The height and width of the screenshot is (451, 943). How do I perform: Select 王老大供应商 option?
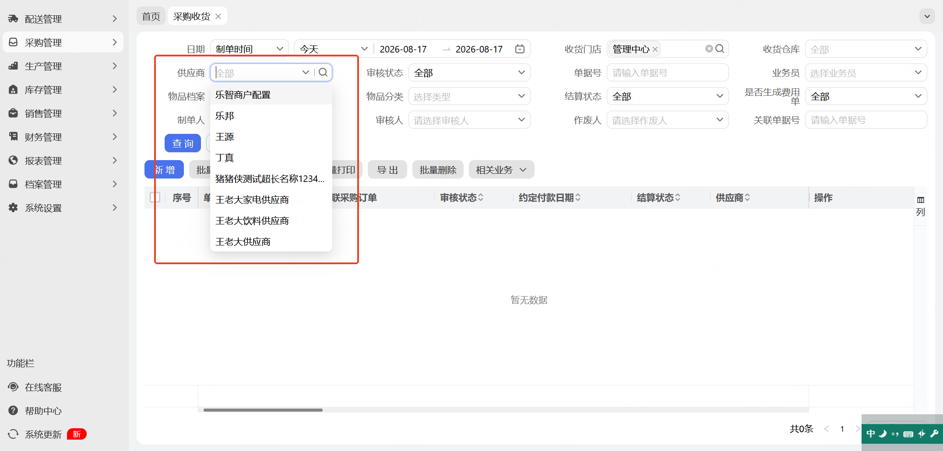pos(271,242)
